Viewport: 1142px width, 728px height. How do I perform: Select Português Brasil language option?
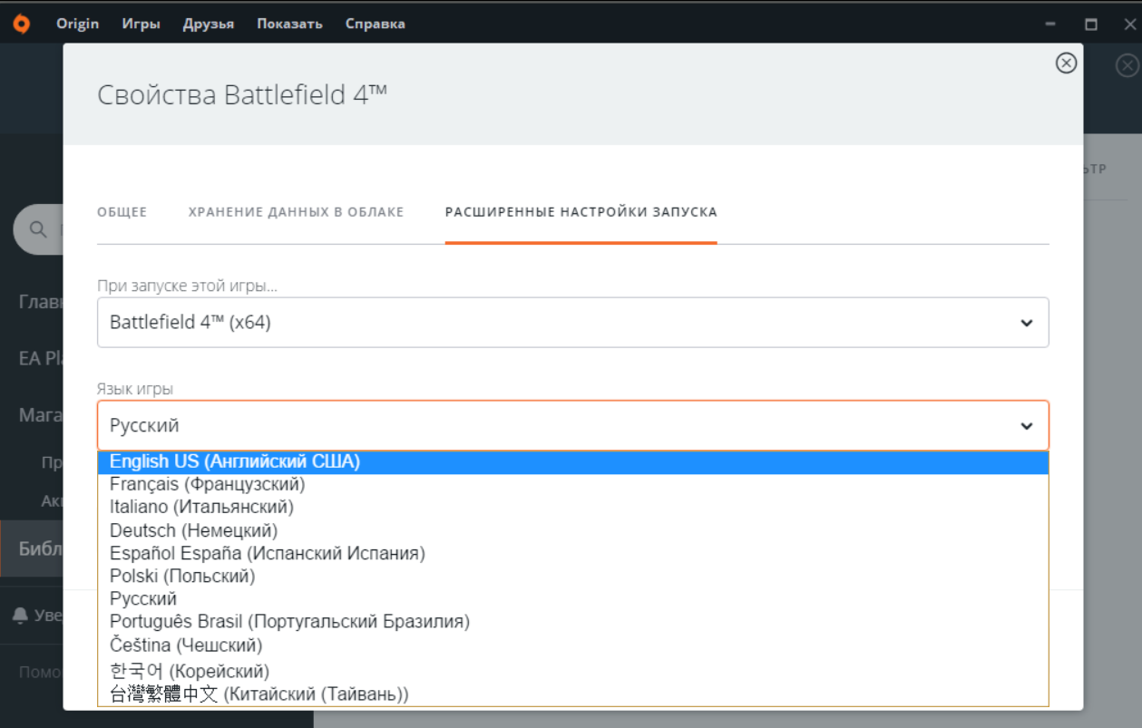(x=289, y=622)
